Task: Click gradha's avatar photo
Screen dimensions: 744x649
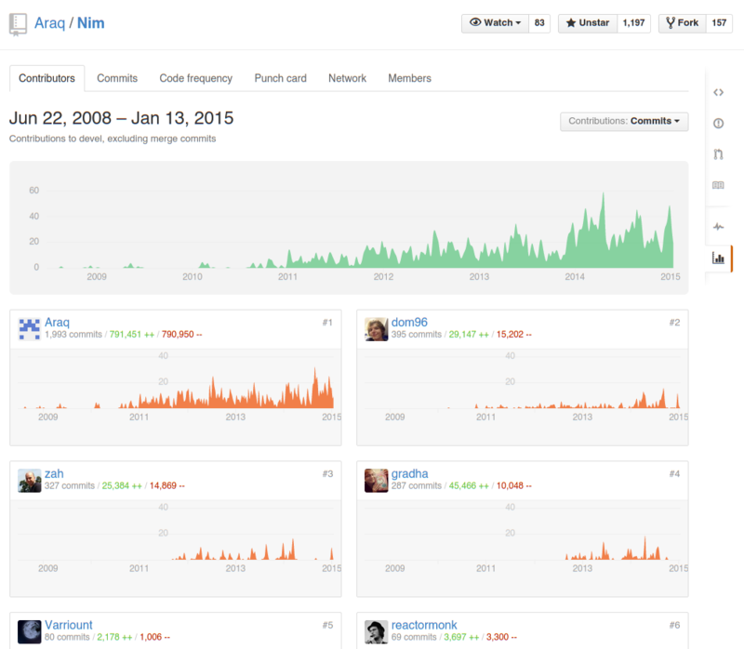Action: (377, 481)
